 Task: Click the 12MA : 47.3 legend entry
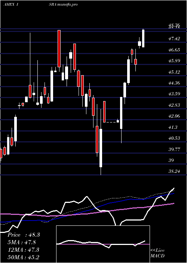tap(23, 249)
